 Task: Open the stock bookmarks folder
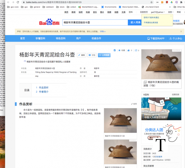(x=60, y=7)
